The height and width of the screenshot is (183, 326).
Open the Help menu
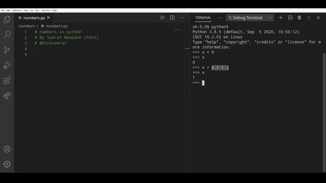(x=55, y=10)
